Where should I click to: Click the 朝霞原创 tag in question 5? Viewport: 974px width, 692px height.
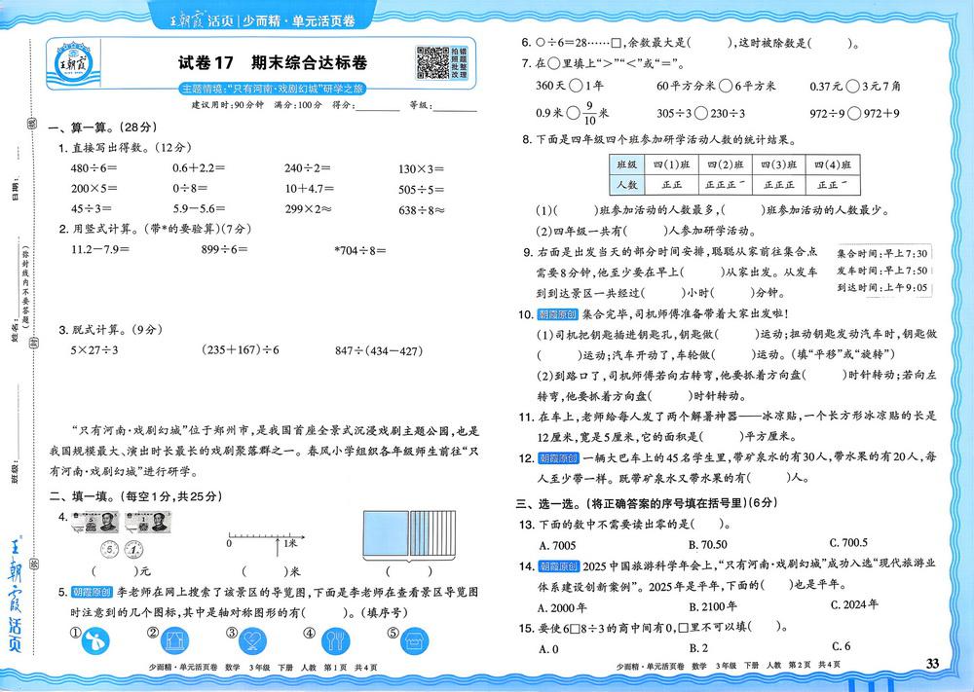(92, 592)
